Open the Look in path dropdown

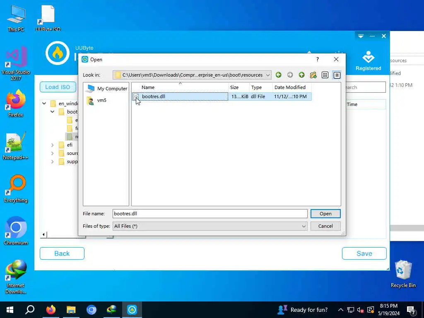267,75
